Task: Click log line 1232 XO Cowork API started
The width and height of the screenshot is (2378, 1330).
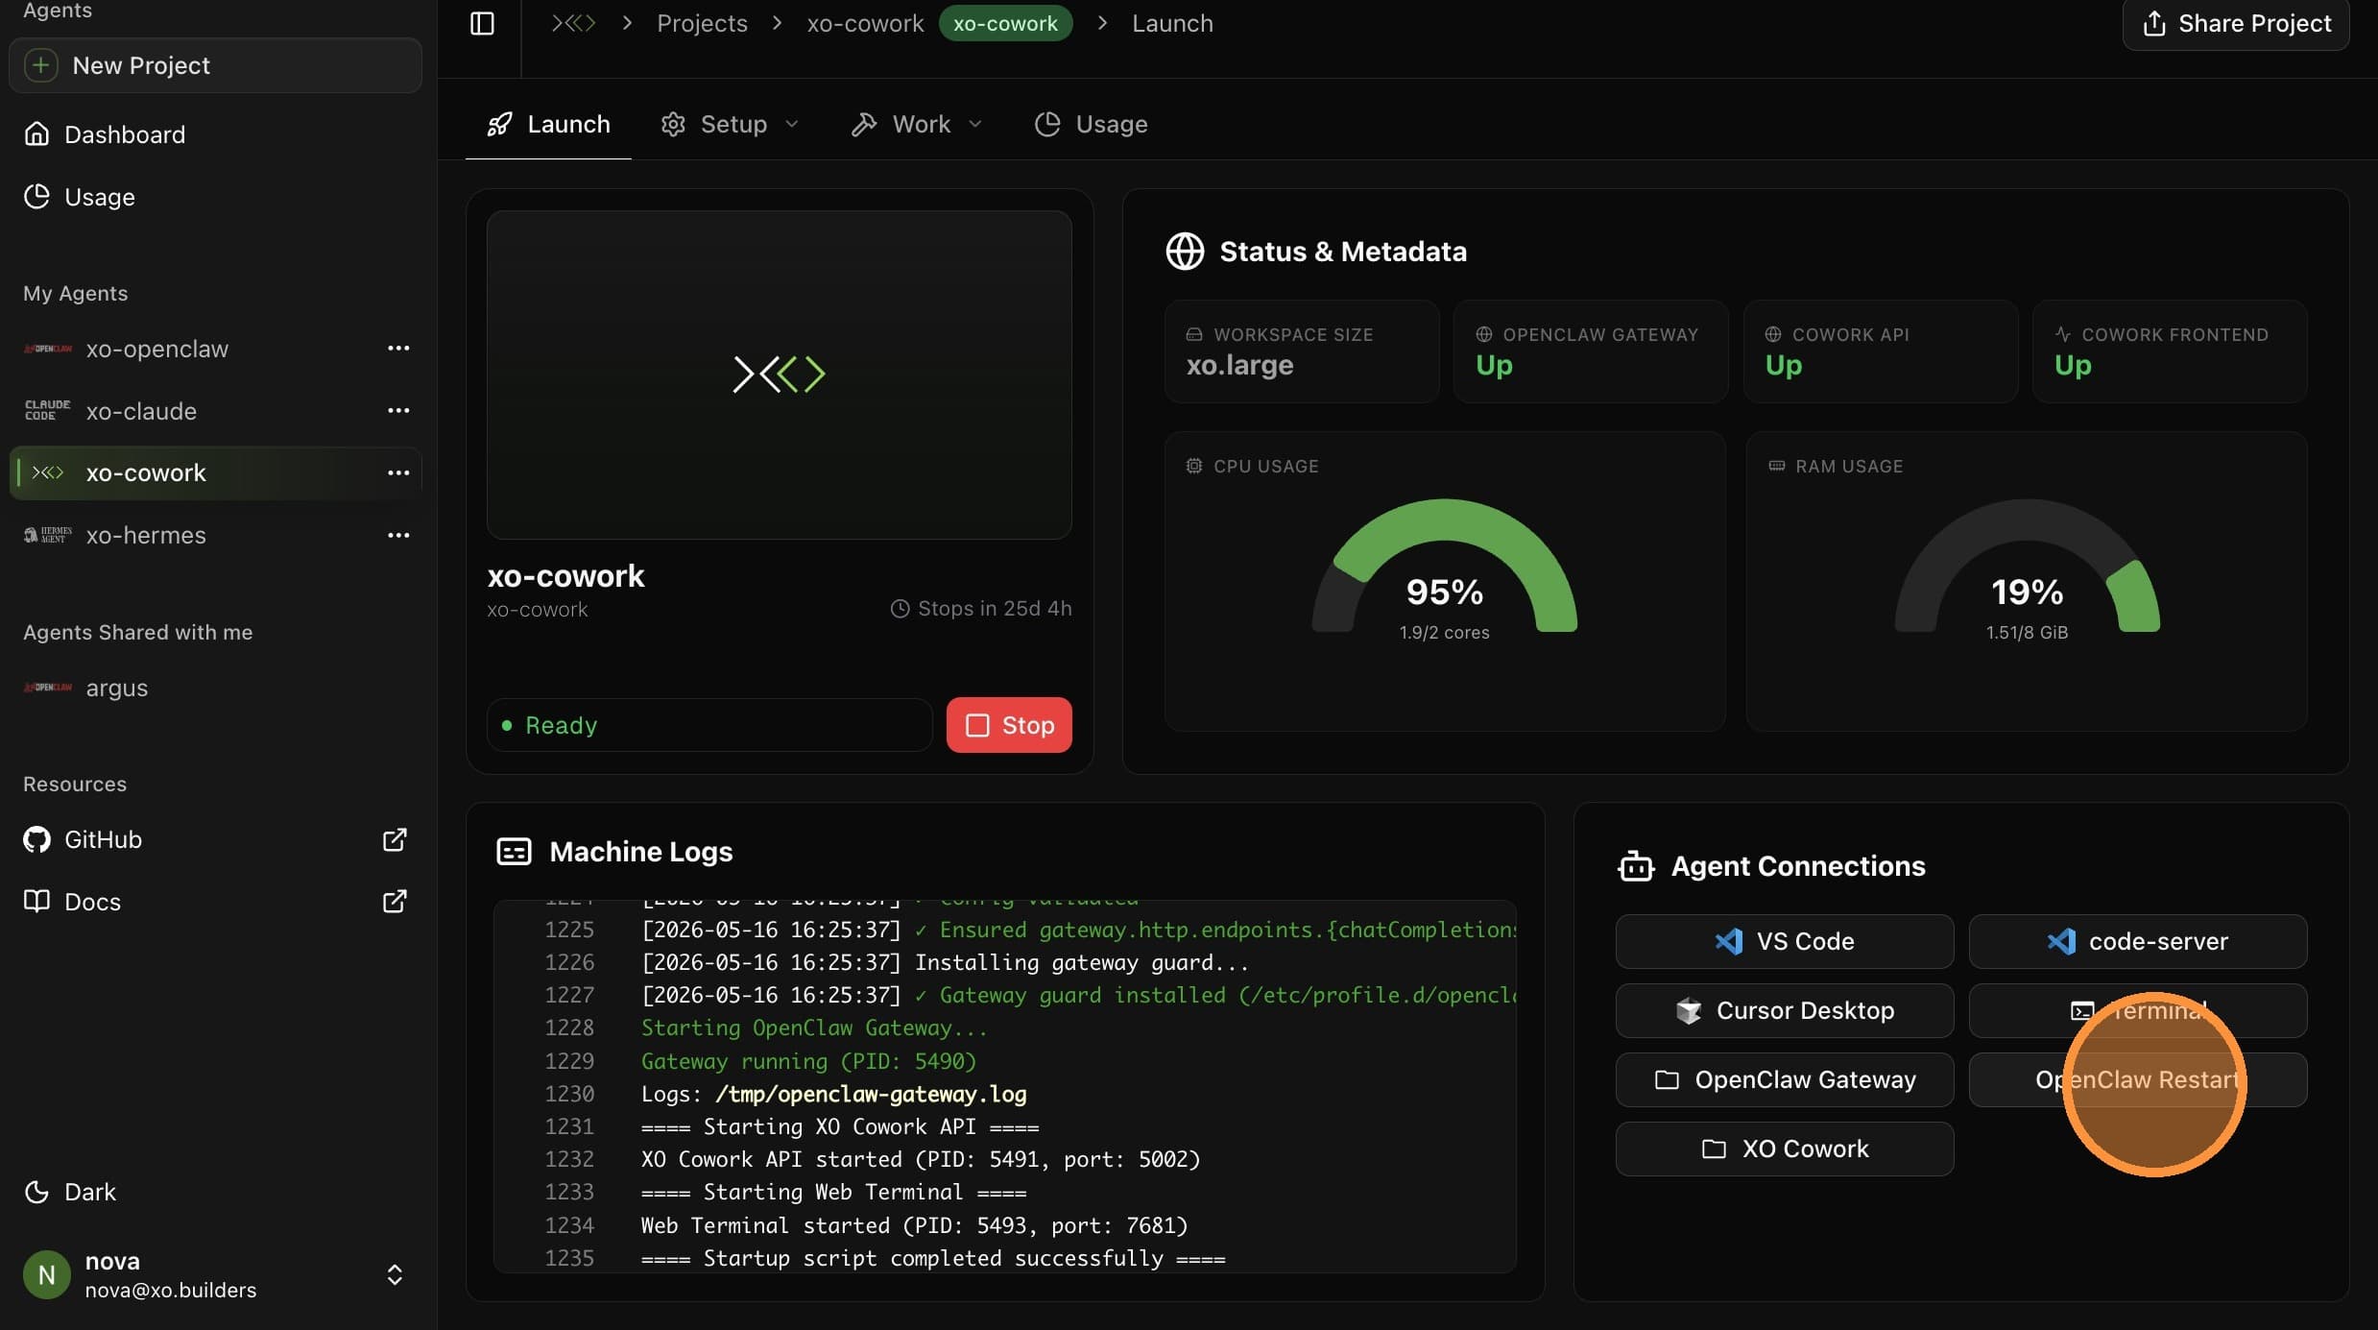Action: [x=921, y=1160]
